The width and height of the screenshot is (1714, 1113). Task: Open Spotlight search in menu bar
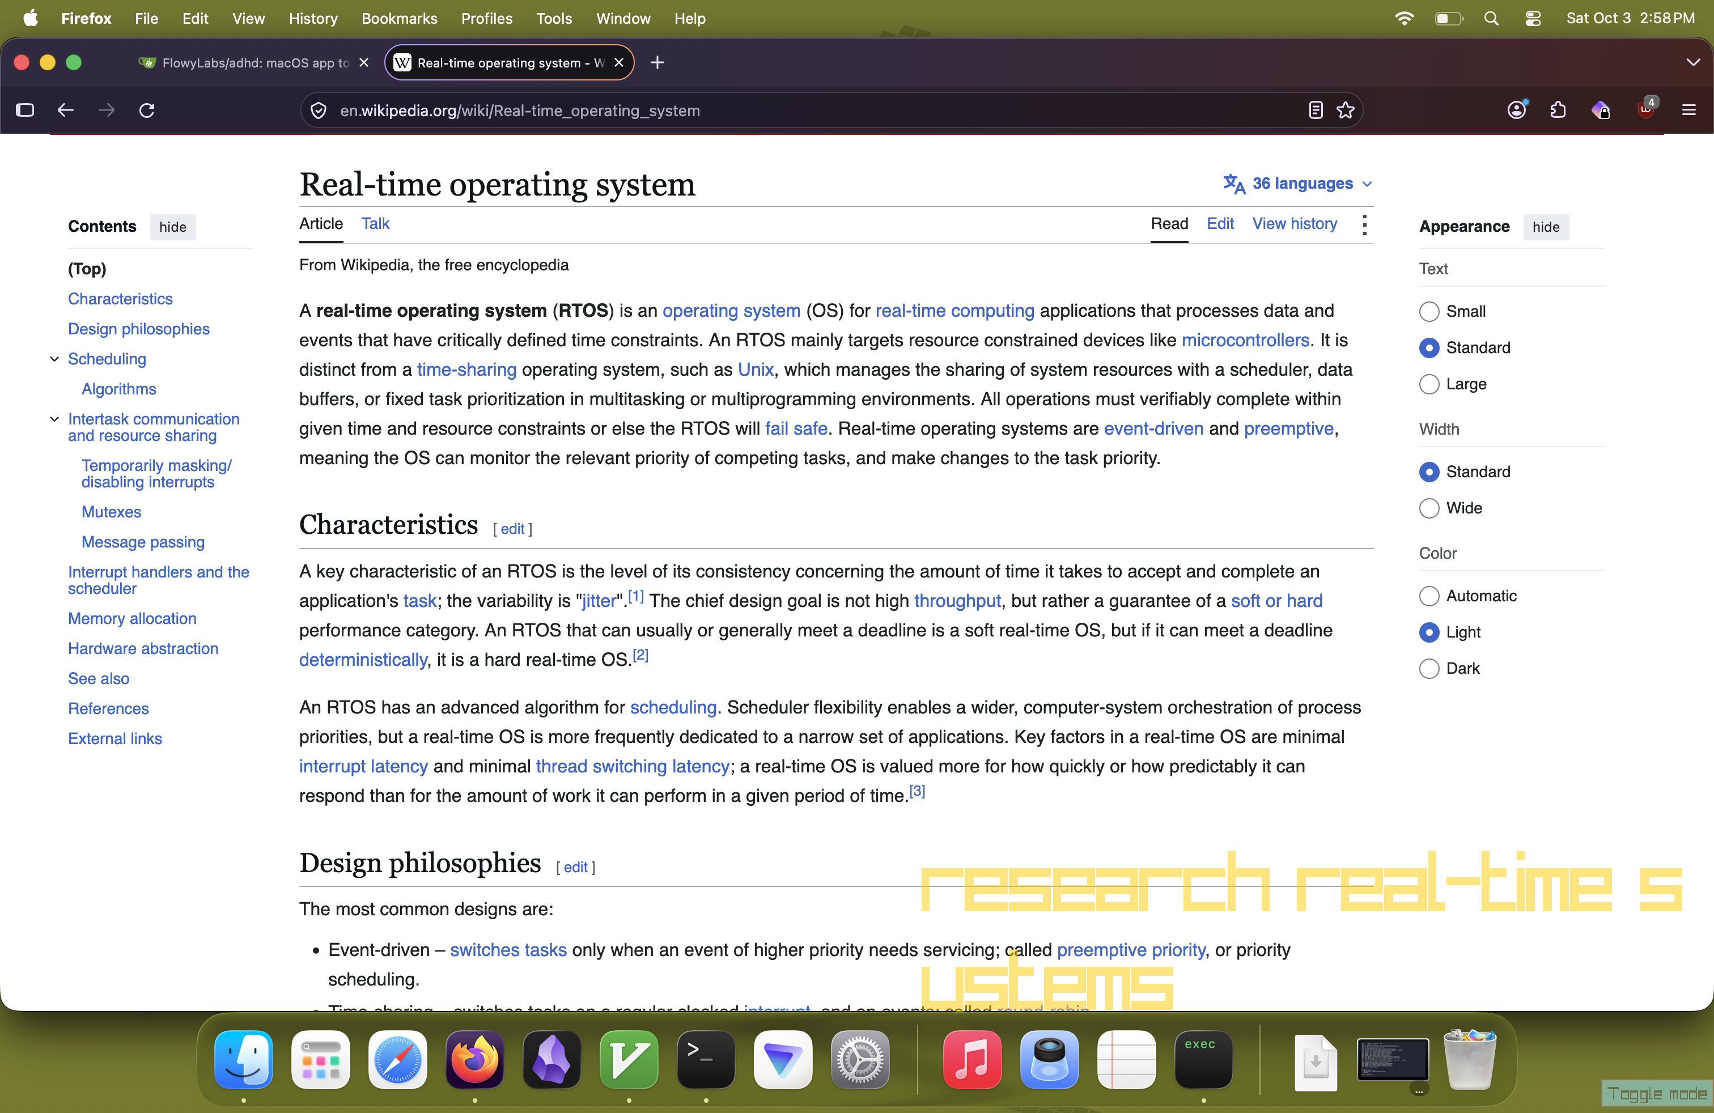(x=1491, y=19)
